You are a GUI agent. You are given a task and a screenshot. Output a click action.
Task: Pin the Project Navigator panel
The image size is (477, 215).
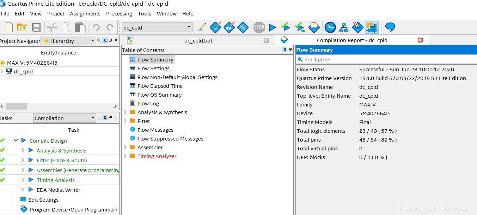(105, 40)
